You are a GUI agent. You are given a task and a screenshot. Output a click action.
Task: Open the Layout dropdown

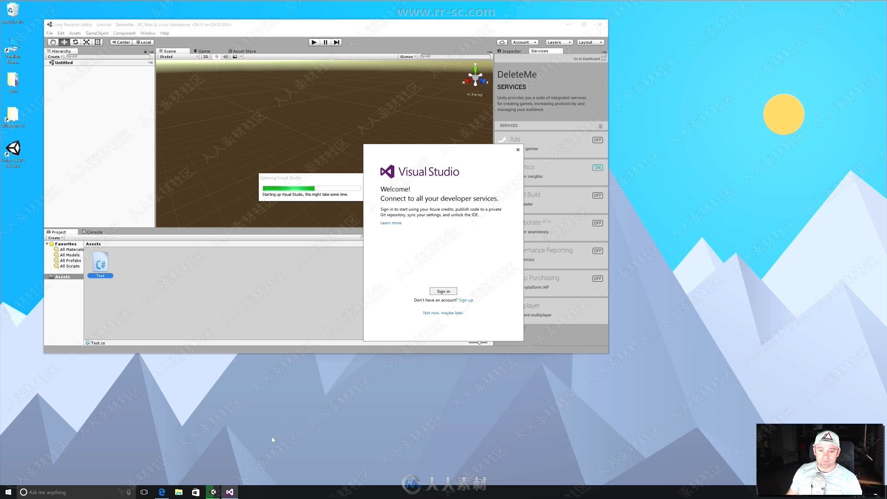pyautogui.click(x=590, y=42)
